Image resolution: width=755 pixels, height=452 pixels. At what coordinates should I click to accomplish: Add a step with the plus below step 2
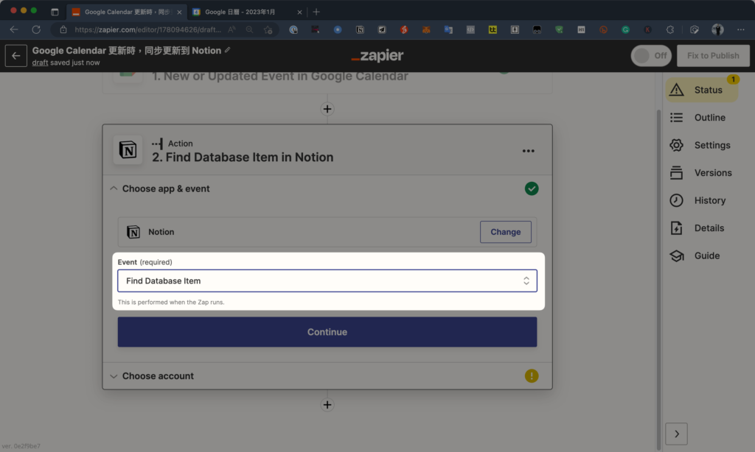pyautogui.click(x=327, y=405)
